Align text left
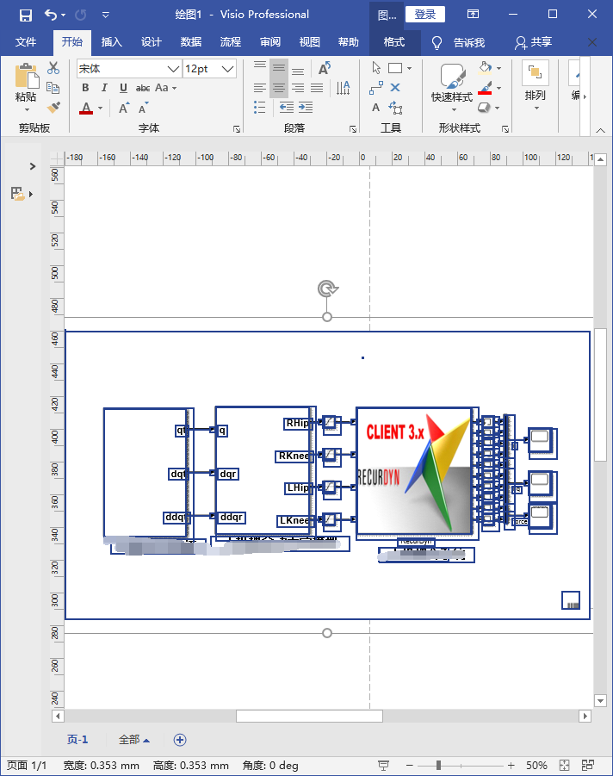Viewport: 613px width, 776px height. 260,88
